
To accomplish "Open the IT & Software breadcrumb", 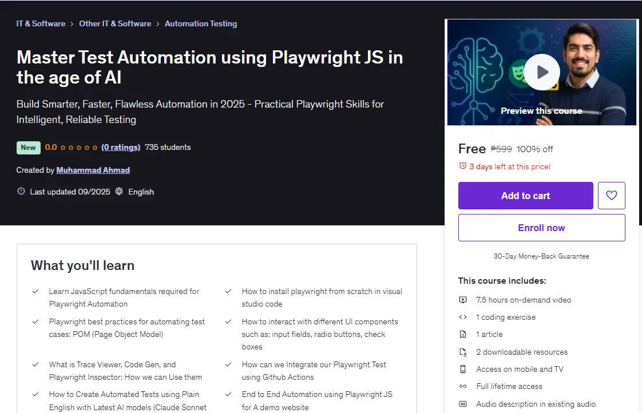I will [41, 24].
